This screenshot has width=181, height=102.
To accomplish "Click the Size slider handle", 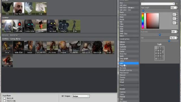I will pos(169,41).
